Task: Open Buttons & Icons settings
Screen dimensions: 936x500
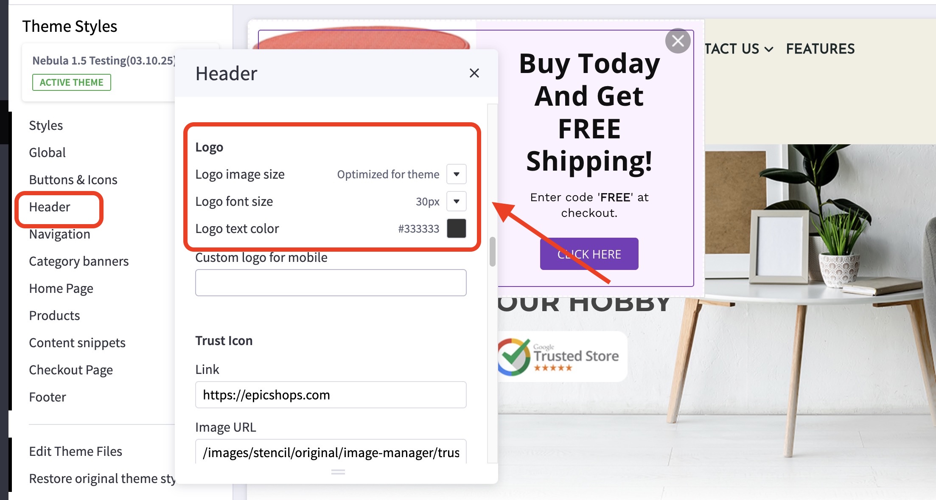Action: 73,180
